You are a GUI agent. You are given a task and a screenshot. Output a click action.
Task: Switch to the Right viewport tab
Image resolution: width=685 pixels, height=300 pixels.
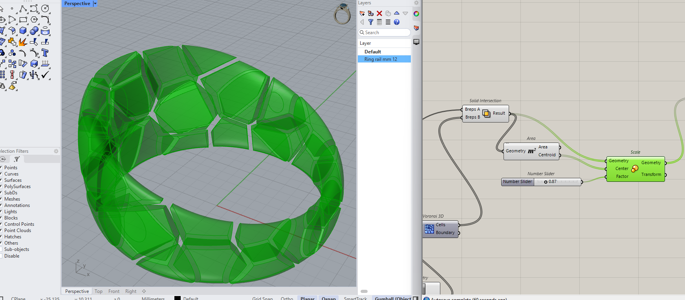pyautogui.click(x=131, y=291)
